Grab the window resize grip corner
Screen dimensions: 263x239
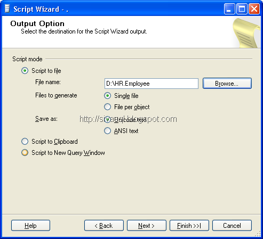(258, 234)
